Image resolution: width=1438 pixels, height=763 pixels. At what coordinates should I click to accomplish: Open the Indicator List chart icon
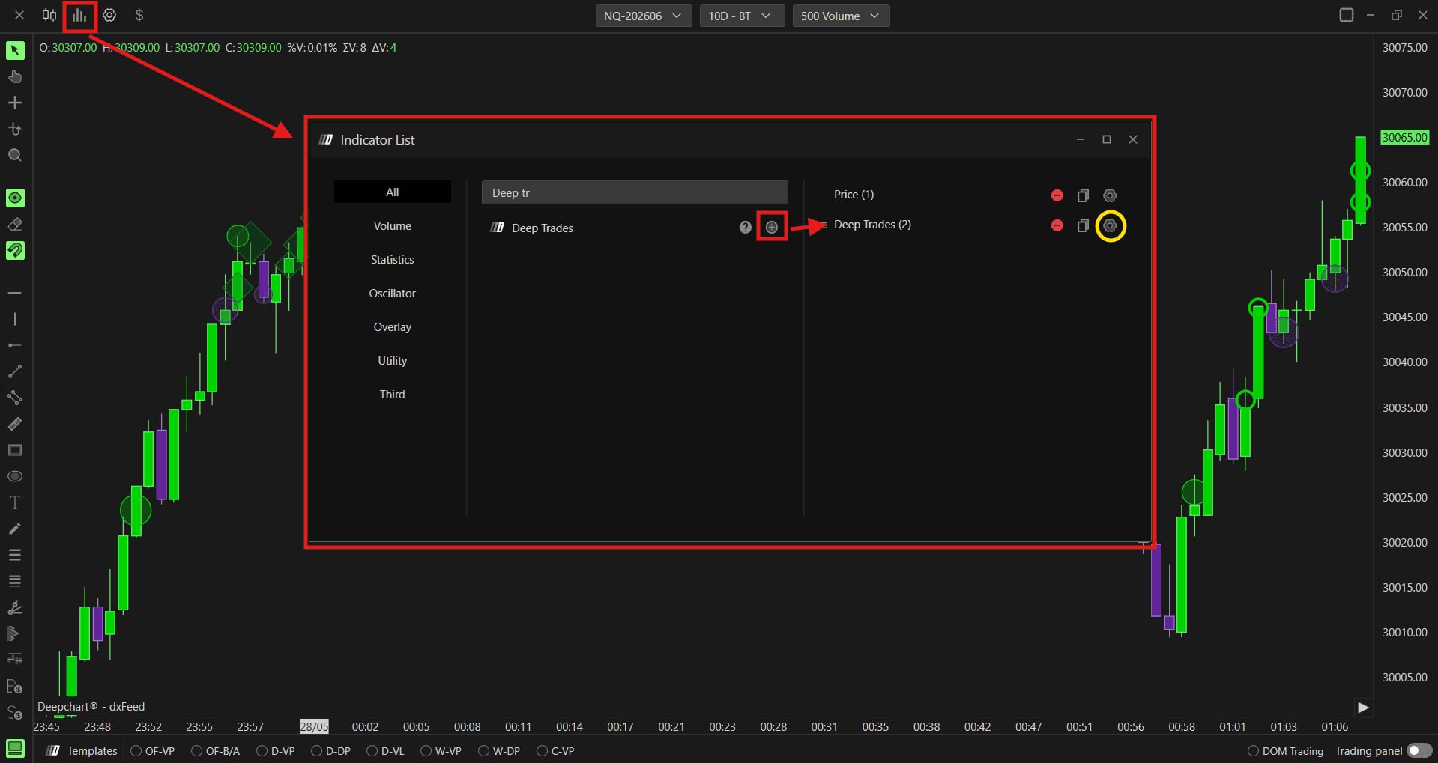click(x=79, y=16)
